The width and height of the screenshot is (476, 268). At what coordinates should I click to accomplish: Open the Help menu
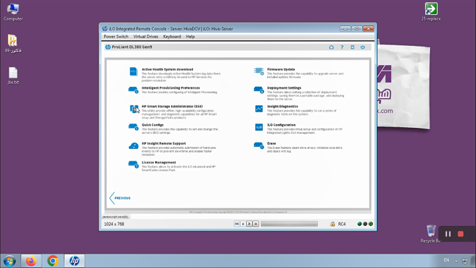coord(190,37)
